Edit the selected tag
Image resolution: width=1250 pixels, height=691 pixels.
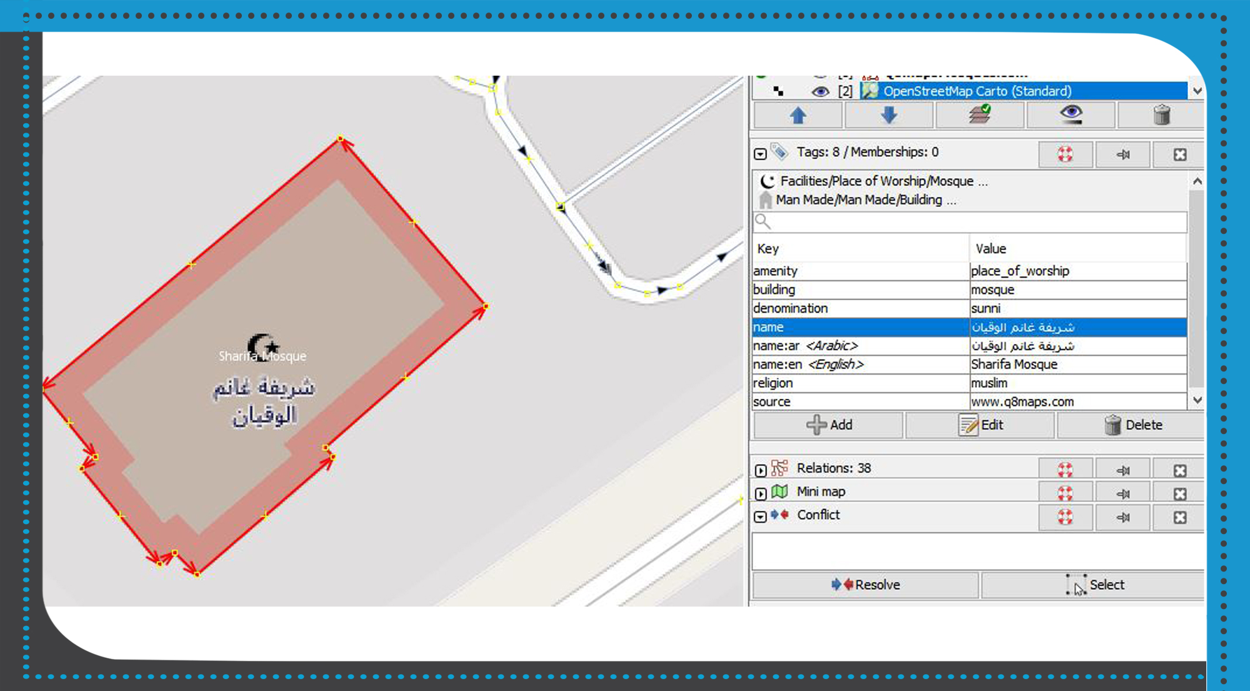(980, 425)
